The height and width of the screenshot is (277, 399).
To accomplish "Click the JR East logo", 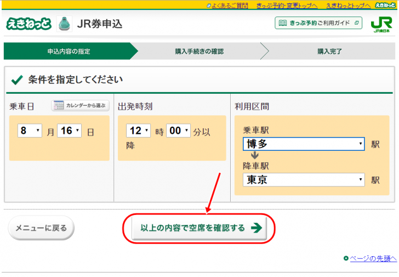I will click(x=381, y=25).
